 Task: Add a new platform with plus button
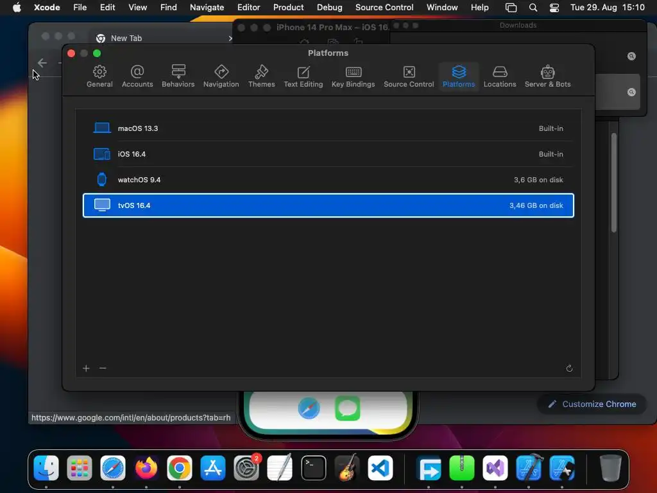[x=86, y=368]
